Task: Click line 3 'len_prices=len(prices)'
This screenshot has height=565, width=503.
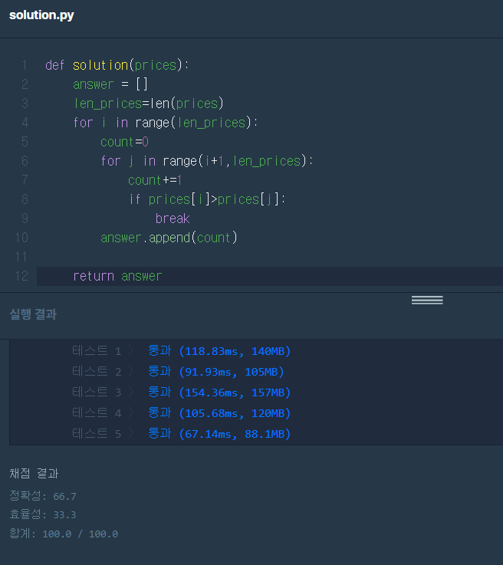Action: (149, 103)
